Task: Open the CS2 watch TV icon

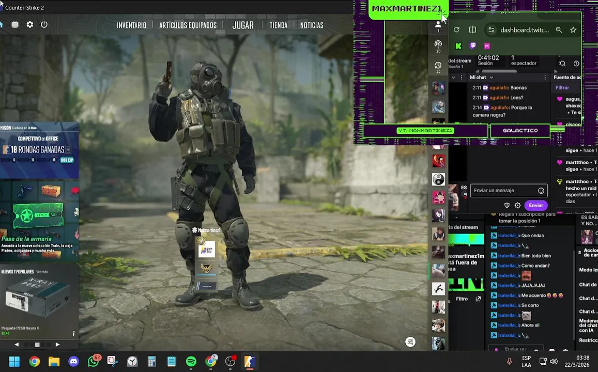Action: point(15,24)
